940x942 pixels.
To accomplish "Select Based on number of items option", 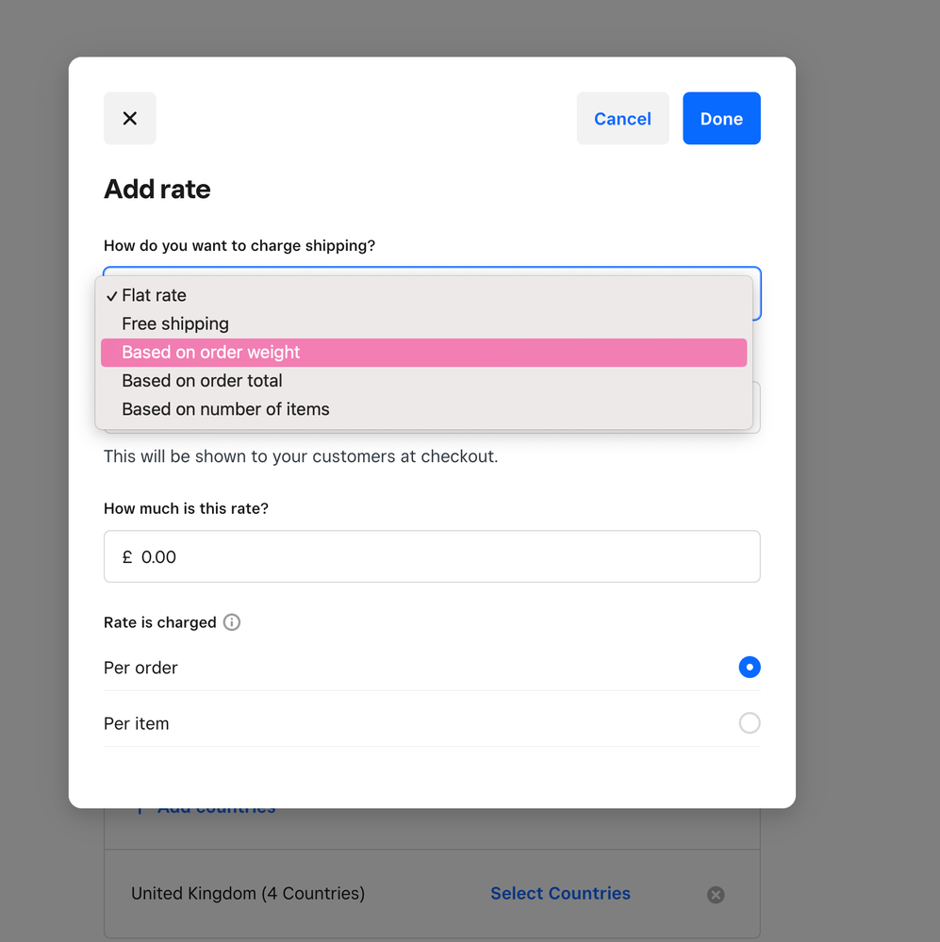I will (x=225, y=409).
